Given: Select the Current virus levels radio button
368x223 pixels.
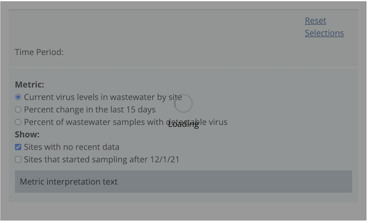Looking at the screenshot, I should pos(18,97).
